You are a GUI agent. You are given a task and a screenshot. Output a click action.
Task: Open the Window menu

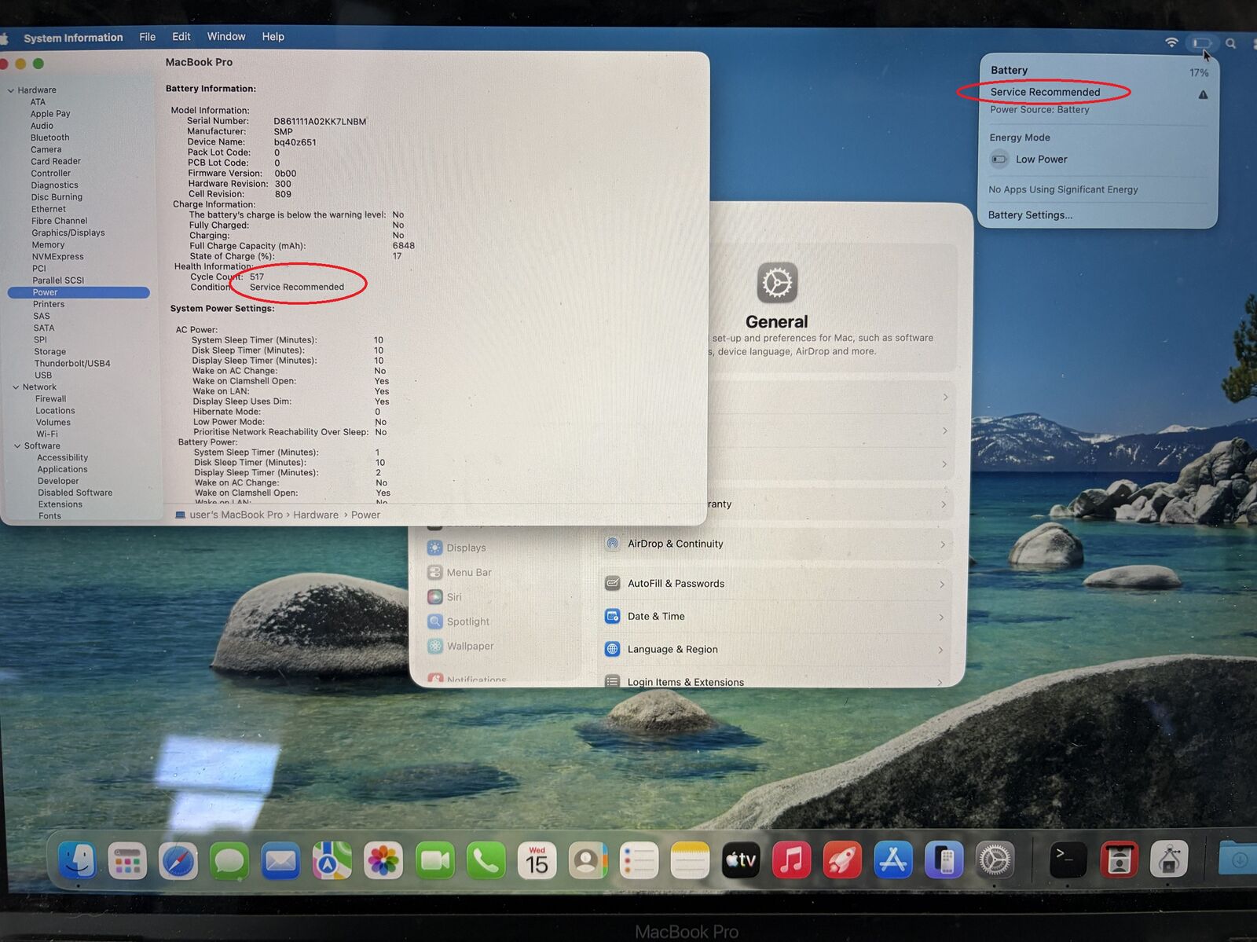coord(226,36)
